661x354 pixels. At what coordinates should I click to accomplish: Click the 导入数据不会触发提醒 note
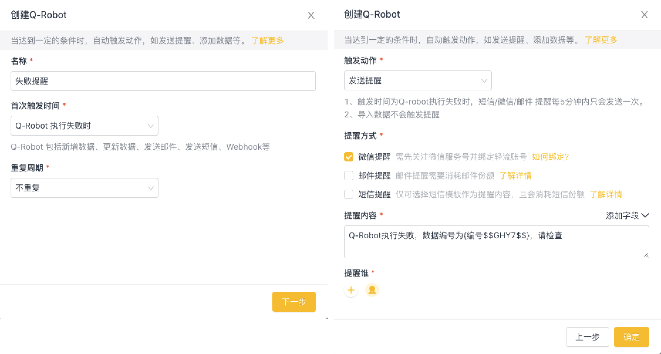pos(392,114)
